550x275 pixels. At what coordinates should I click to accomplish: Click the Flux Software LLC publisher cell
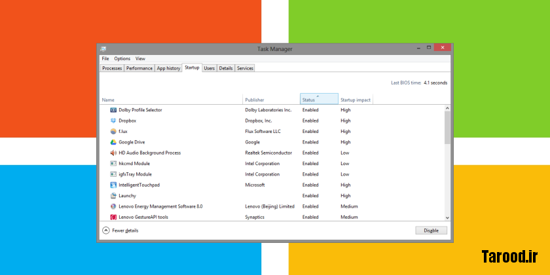[x=263, y=132]
